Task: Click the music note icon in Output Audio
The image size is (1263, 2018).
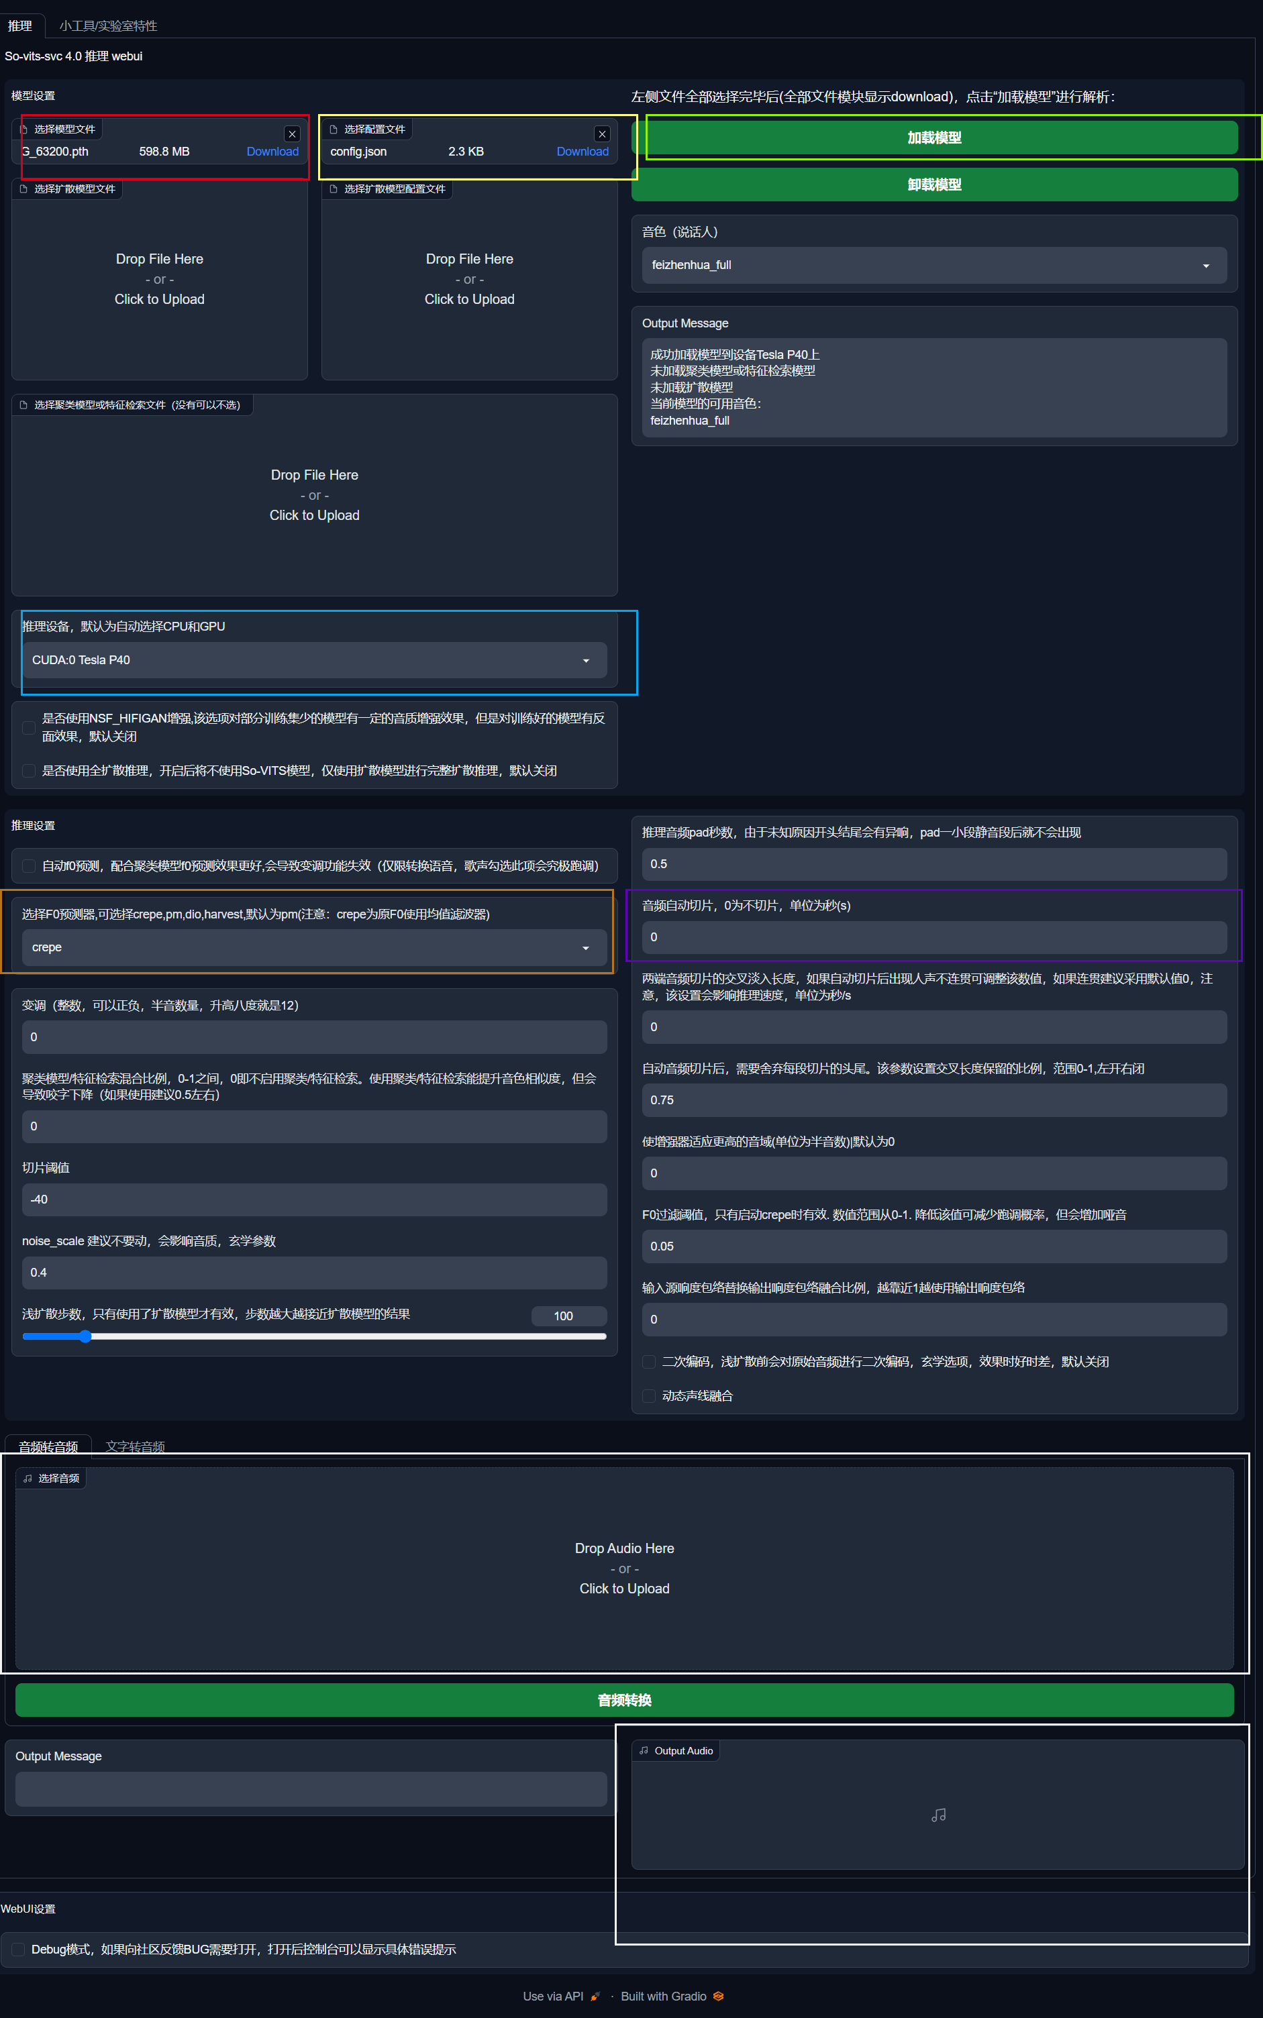Action: coord(938,1814)
